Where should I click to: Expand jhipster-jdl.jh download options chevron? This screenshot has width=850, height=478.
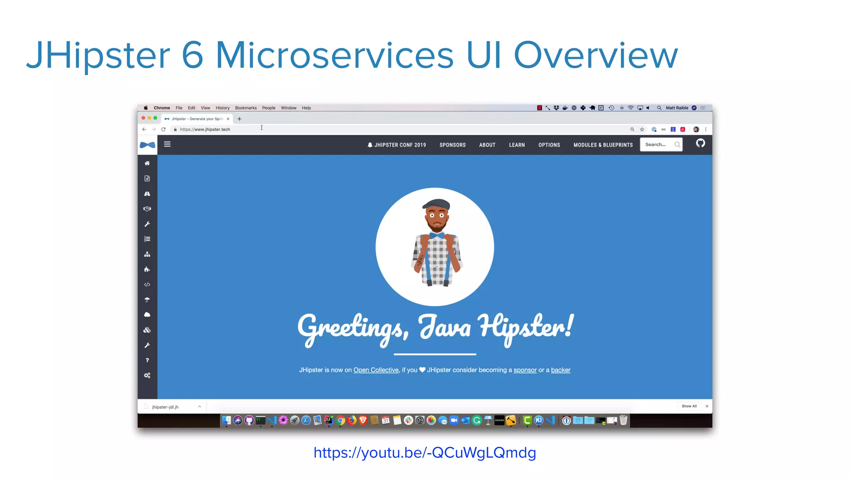coord(200,407)
